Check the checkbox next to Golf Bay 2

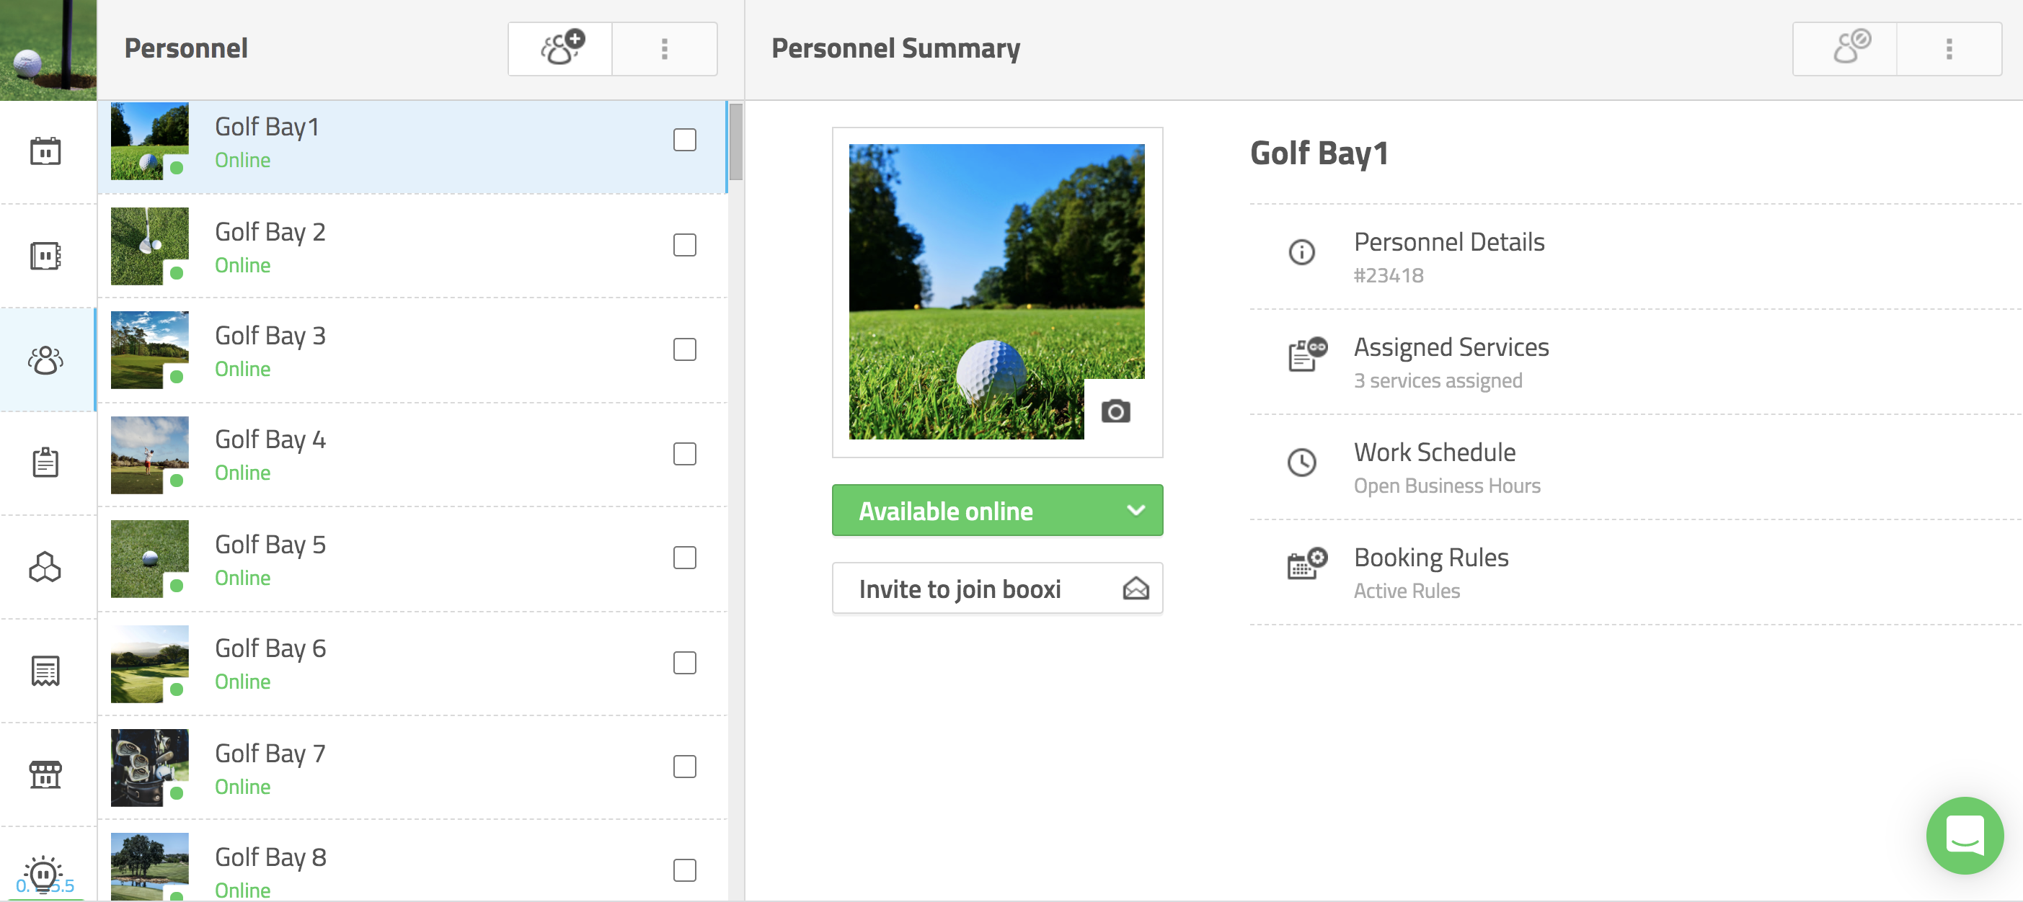tap(685, 245)
